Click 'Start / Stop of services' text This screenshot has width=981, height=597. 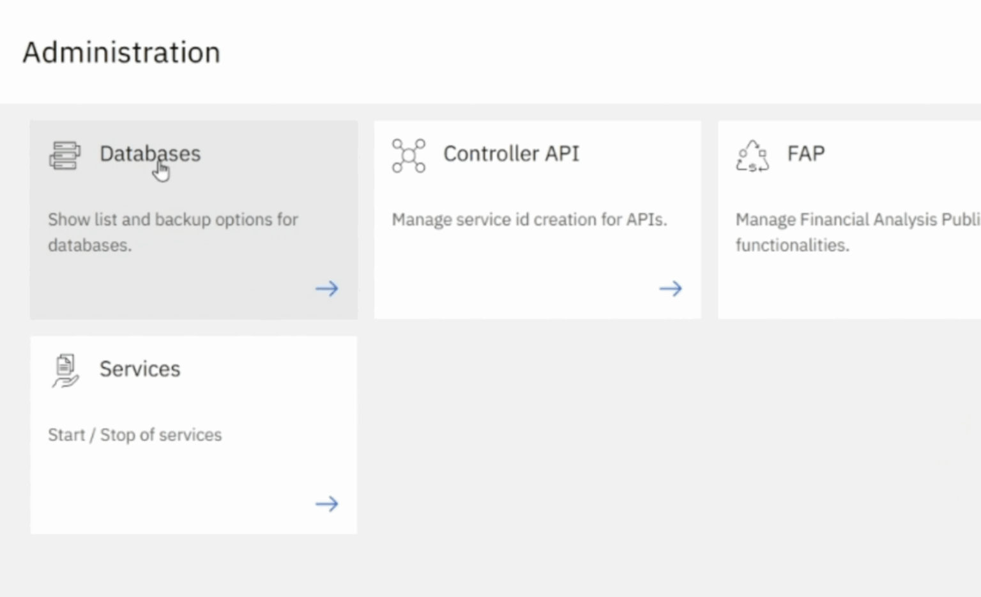135,435
